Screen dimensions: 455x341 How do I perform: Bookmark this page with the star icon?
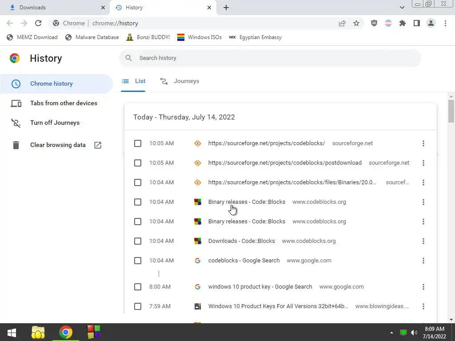pos(356,23)
